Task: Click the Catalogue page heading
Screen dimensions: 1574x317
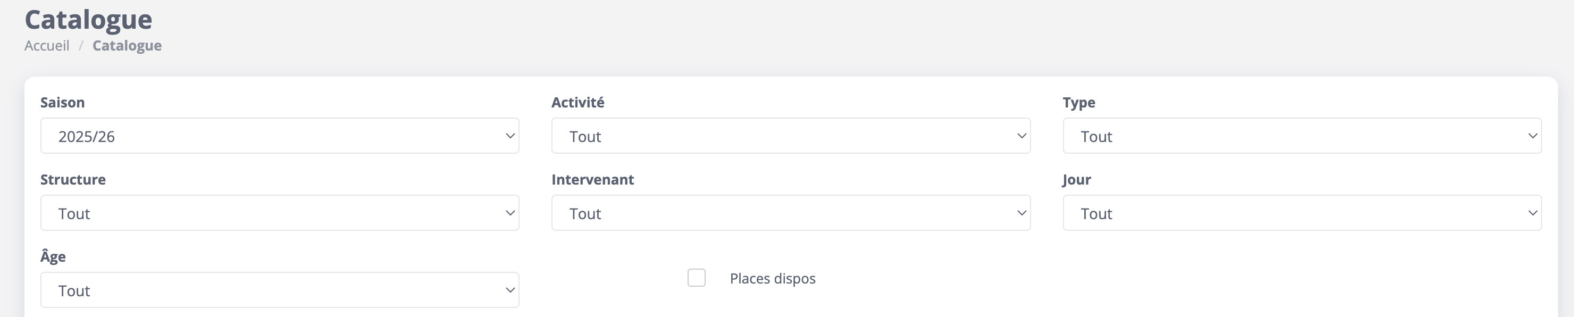Action: point(89,20)
